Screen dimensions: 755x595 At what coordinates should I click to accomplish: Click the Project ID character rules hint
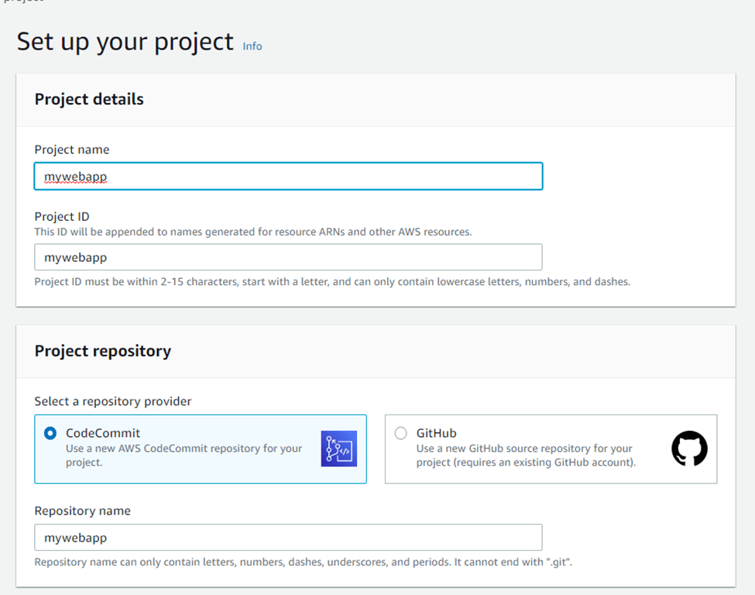(x=332, y=282)
